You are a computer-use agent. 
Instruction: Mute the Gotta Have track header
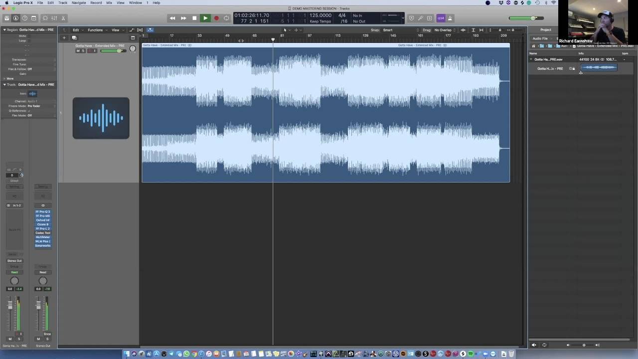click(x=78, y=51)
